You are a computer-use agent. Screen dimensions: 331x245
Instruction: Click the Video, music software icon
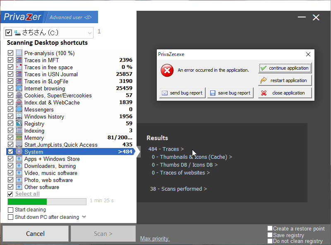pos(19,172)
